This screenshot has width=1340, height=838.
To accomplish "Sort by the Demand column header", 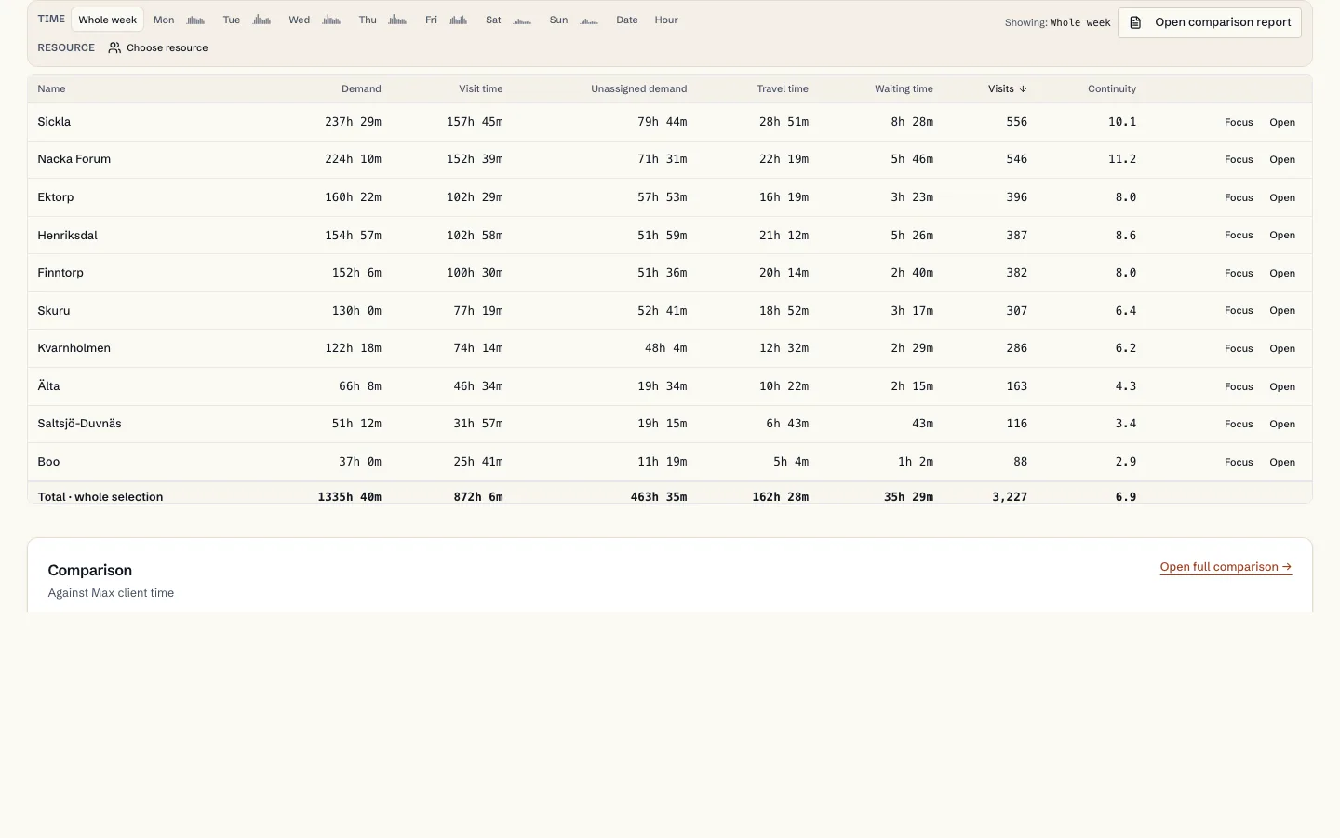I will point(361,89).
